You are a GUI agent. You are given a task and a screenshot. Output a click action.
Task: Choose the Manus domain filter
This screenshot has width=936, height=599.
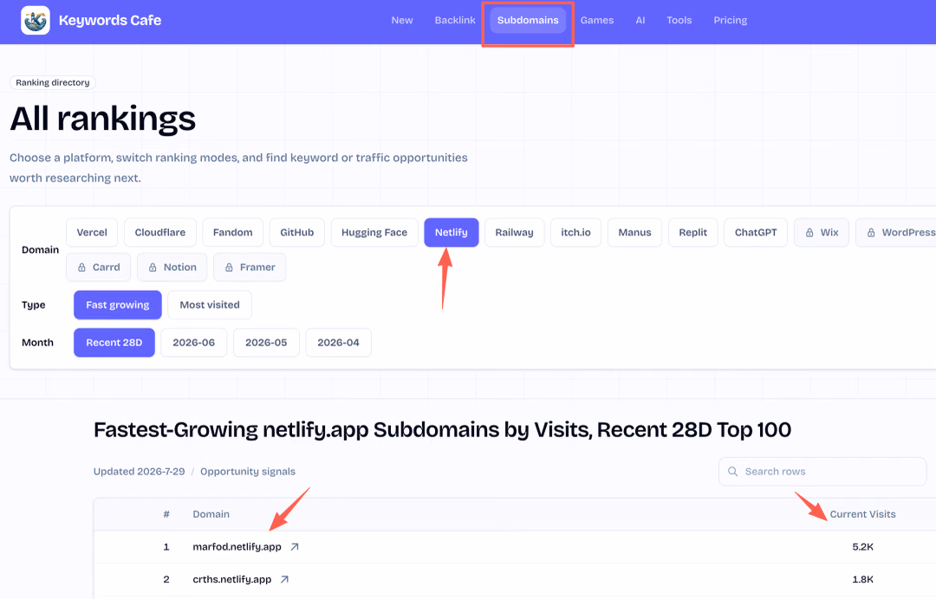[634, 233]
